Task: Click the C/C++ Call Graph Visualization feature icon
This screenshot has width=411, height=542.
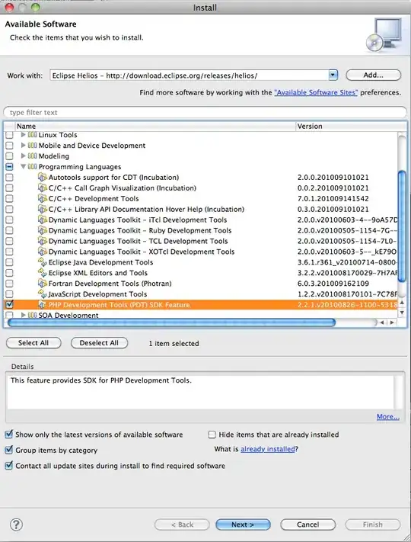Action: tap(43, 188)
